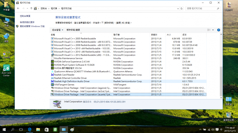Navigate to 控制台 in the breadcrumb
238x133 pixels.
pyautogui.click(x=44, y=9)
